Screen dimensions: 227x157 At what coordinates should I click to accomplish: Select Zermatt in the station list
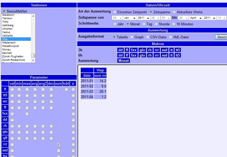7,53
